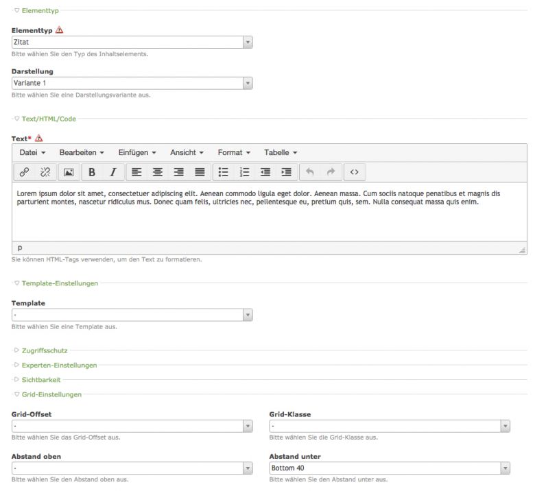Insert a numbered list
This screenshot has height=491, width=535.
244,172
